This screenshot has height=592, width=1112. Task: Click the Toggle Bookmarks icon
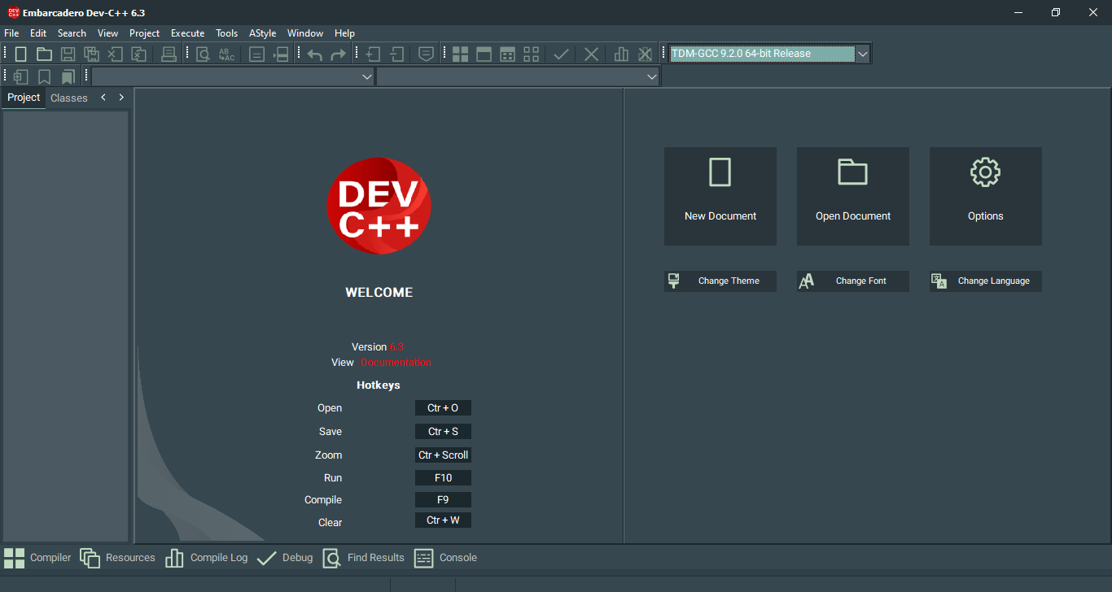click(x=45, y=76)
